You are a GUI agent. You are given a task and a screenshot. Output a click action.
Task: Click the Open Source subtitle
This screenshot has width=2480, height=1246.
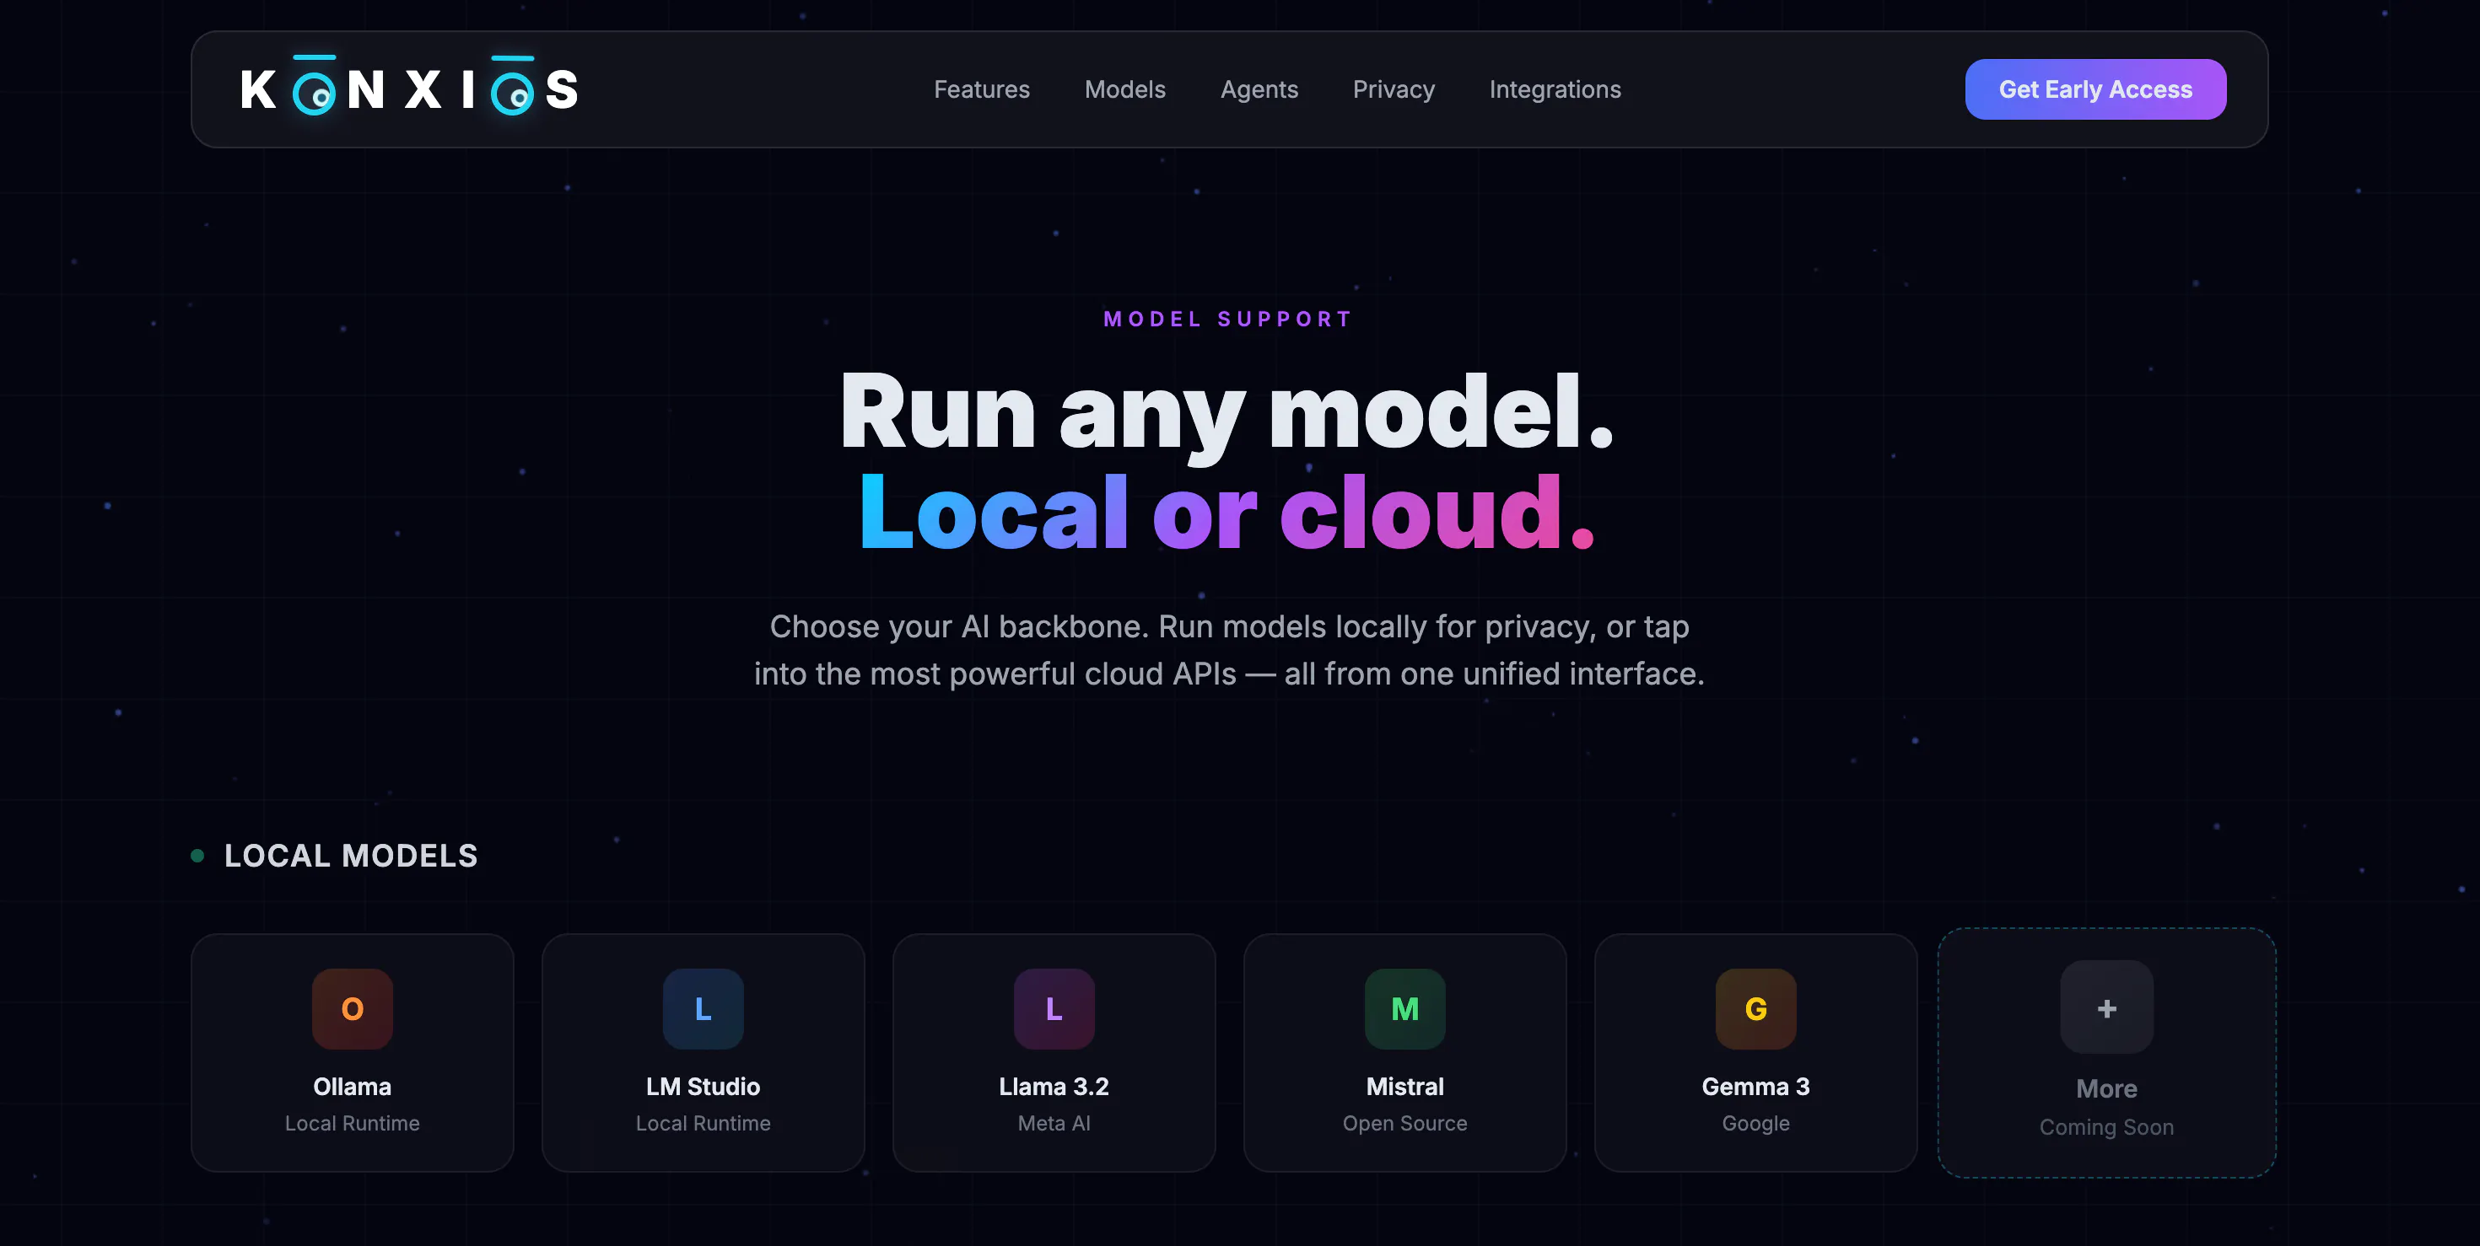(x=1404, y=1123)
